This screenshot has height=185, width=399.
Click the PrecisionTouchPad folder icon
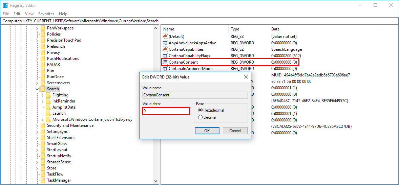coord(43,40)
